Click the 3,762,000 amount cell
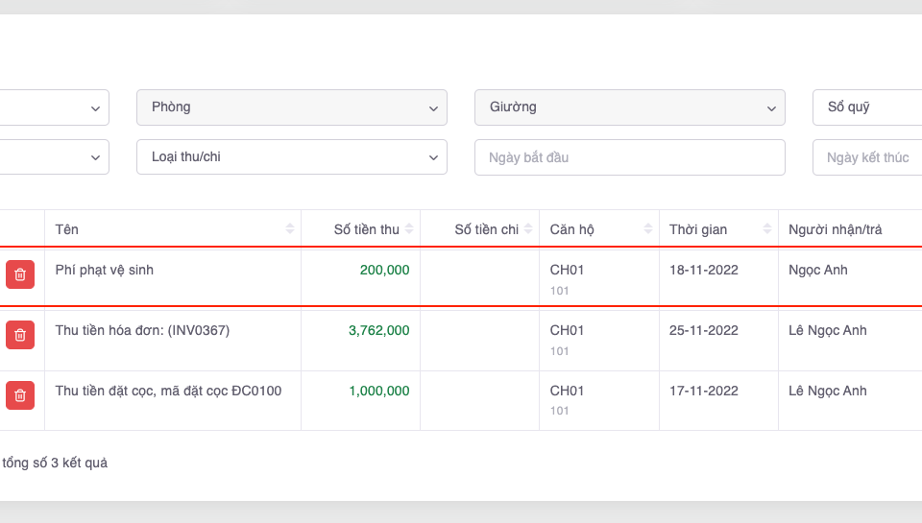 (x=378, y=331)
